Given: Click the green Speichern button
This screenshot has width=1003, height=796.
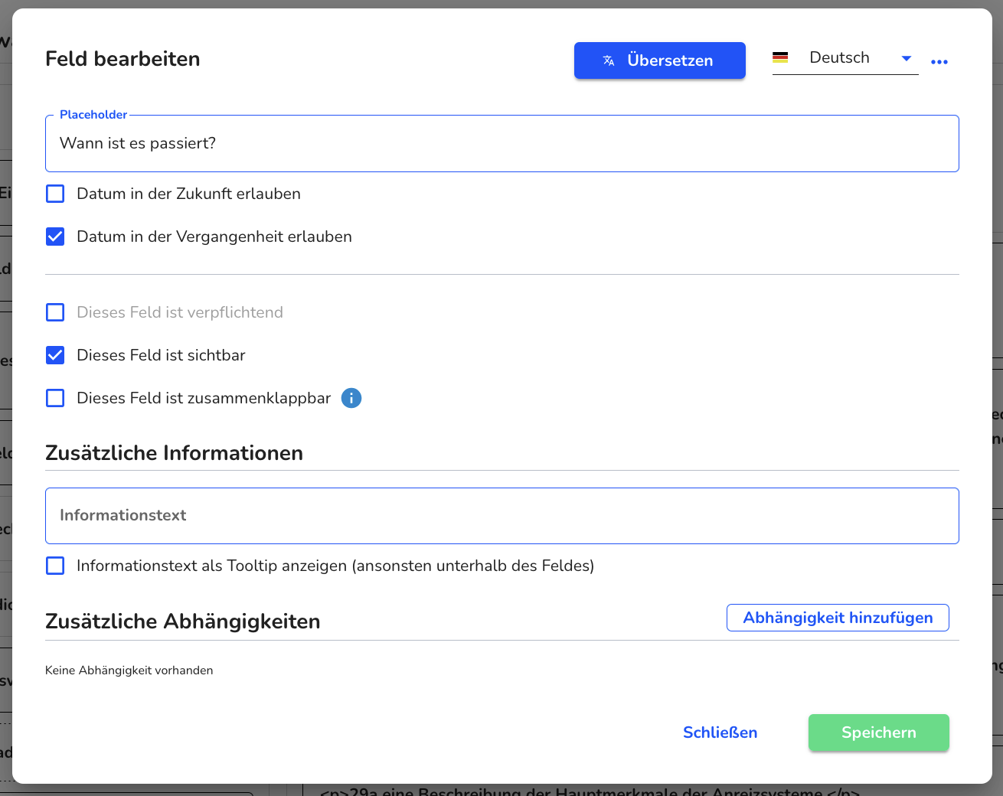Looking at the screenshot, I should click(x=879, y=732).
